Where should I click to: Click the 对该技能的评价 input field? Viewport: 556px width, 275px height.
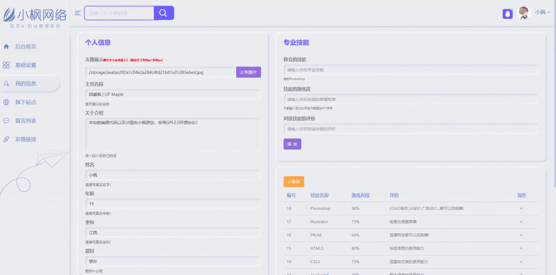(x=410, y=129)
